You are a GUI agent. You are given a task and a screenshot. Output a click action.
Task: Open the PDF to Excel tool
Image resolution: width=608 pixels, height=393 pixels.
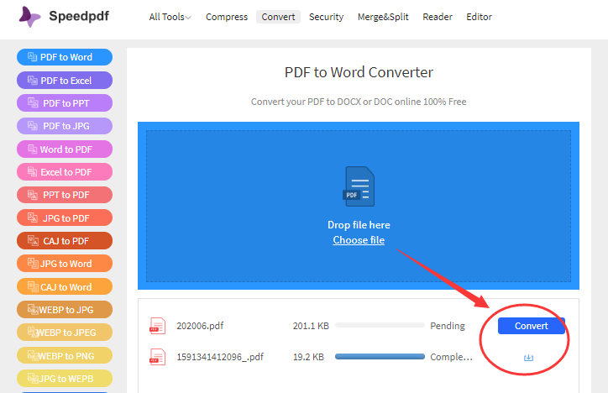(65, 81)
